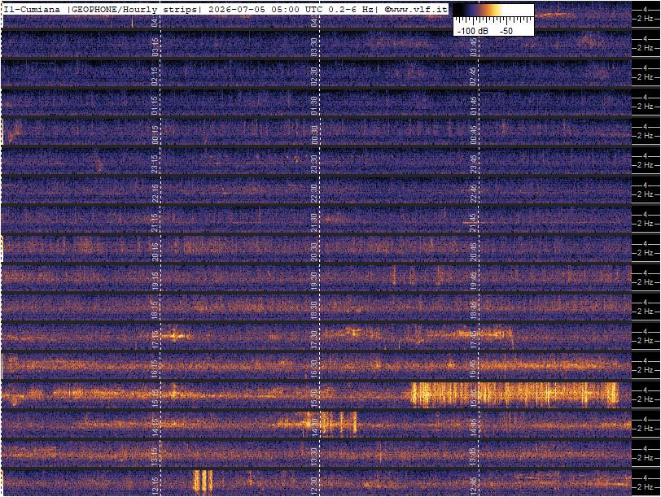Click the "15:45" time label

tap(474, 399)
